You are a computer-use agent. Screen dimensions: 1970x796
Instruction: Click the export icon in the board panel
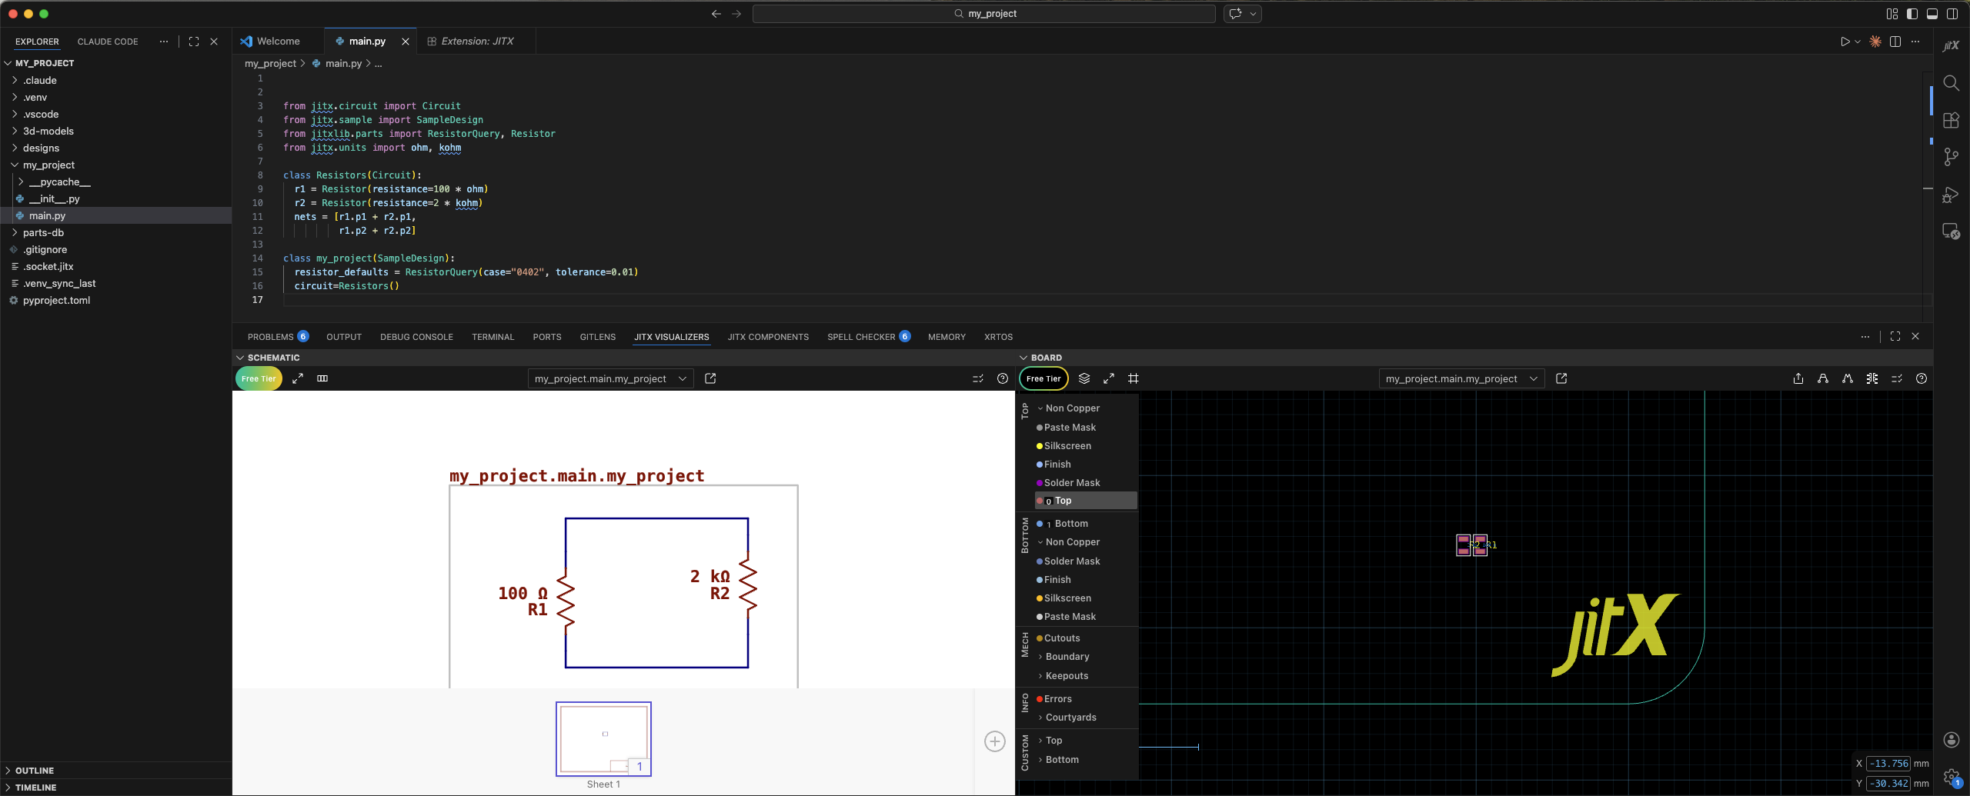pyautogui.click(x=1798, y=378)
